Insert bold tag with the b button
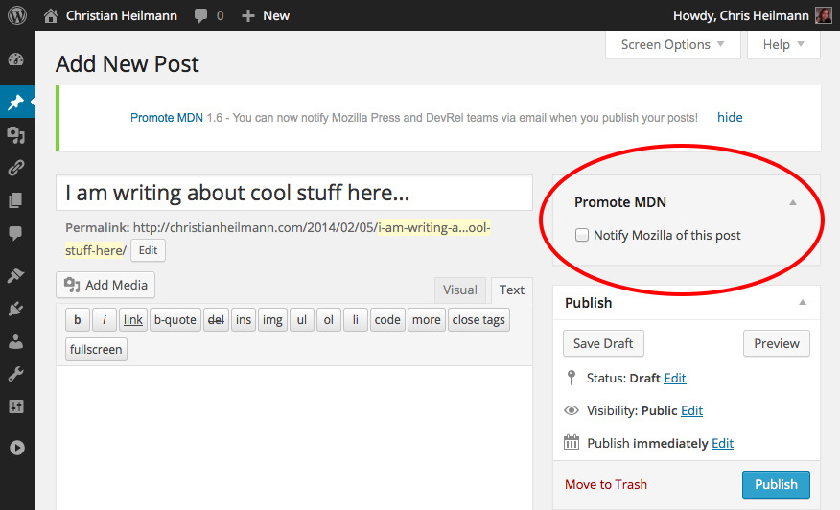The image size is (840, 510). (78, 320)
